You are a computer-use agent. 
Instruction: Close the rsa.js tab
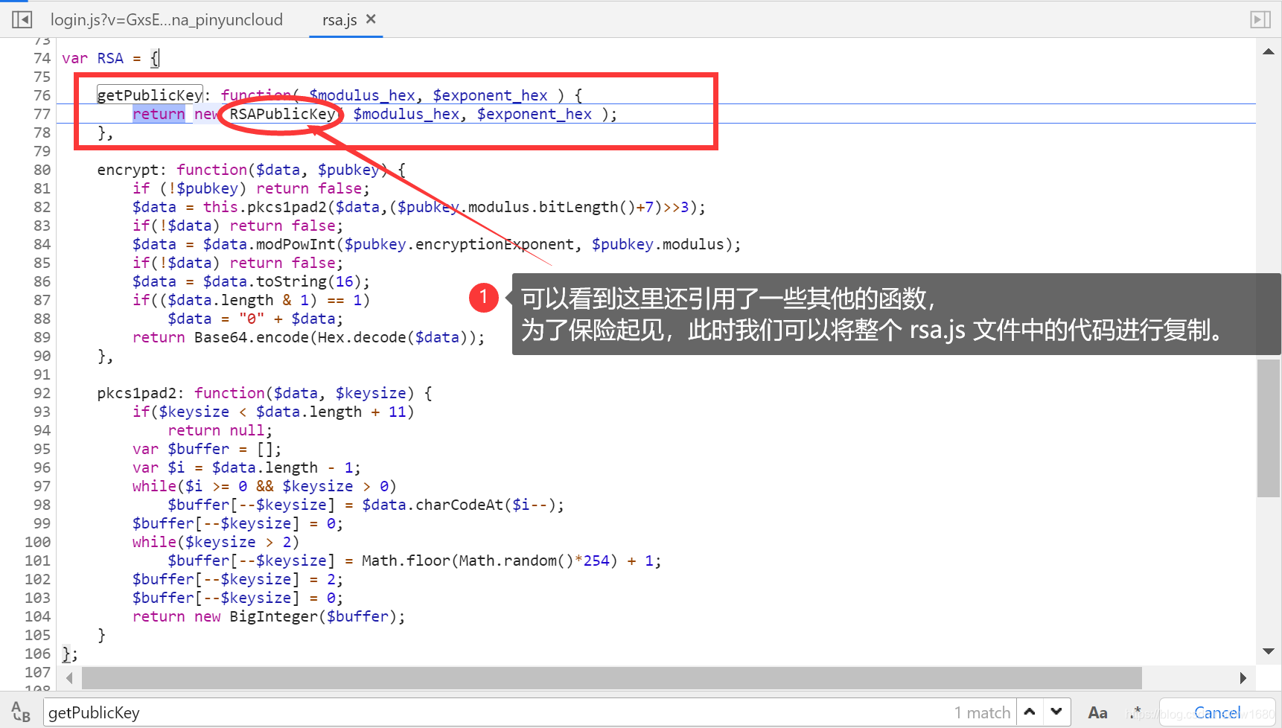click(x=371, y=19)
